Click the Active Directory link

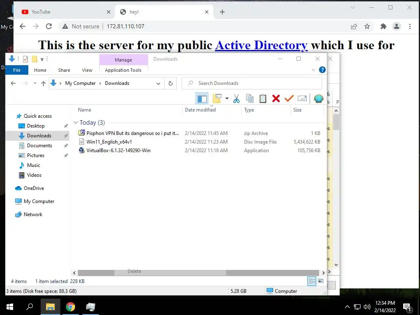coord(261,45)
